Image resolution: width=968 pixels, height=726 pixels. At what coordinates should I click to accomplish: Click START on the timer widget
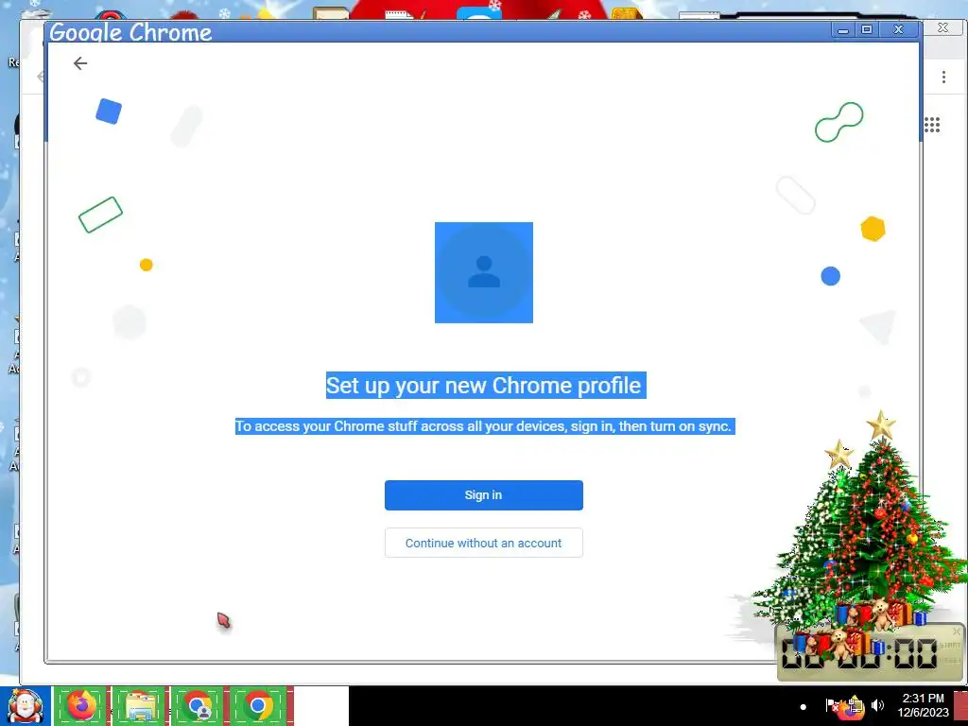pos(949,645)
